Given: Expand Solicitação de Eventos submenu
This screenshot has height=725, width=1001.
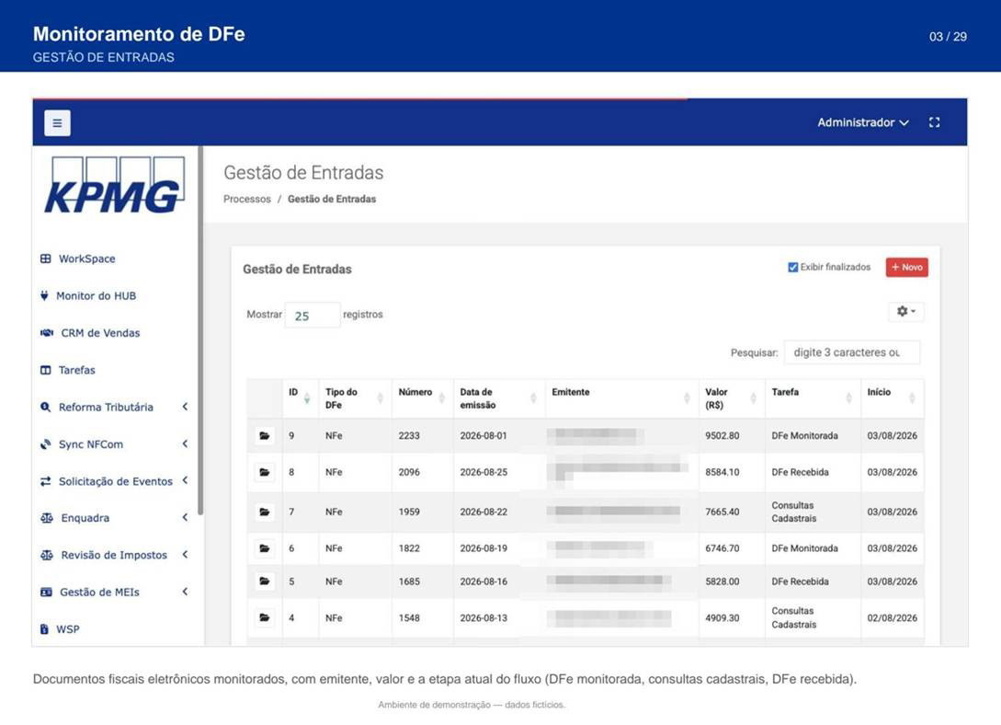Looking at the screenshot, I should pos(115,481).
